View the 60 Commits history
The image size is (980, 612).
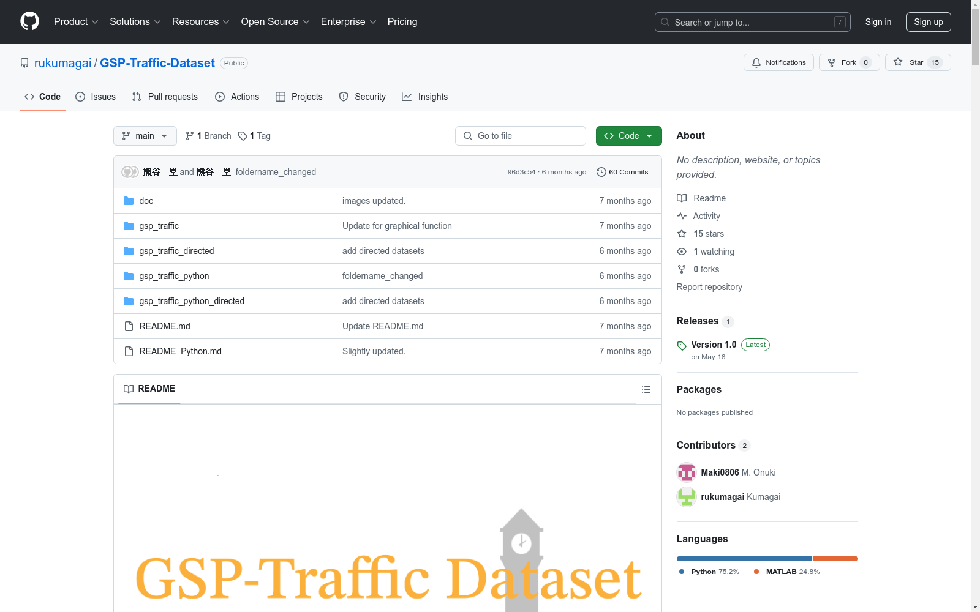click(622, 172)
